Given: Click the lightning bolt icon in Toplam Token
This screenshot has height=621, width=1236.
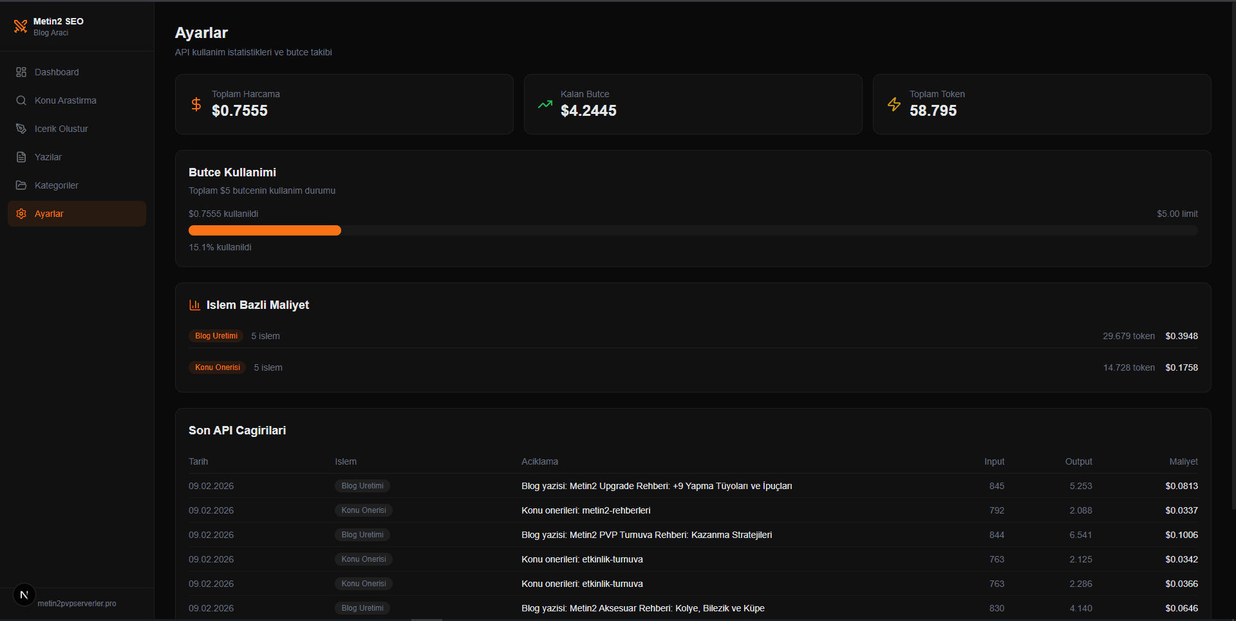Looking at the screenshot, I should click(x=894, y=104).
